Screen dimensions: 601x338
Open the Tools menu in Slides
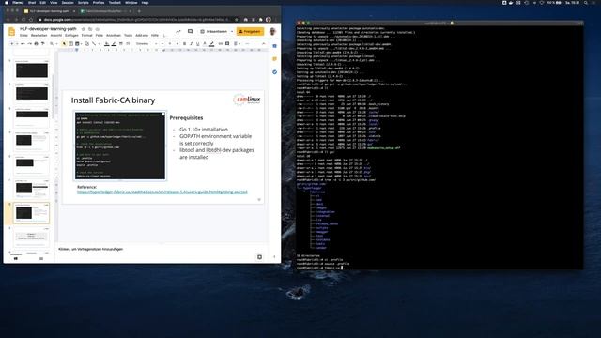coord(128,36)
